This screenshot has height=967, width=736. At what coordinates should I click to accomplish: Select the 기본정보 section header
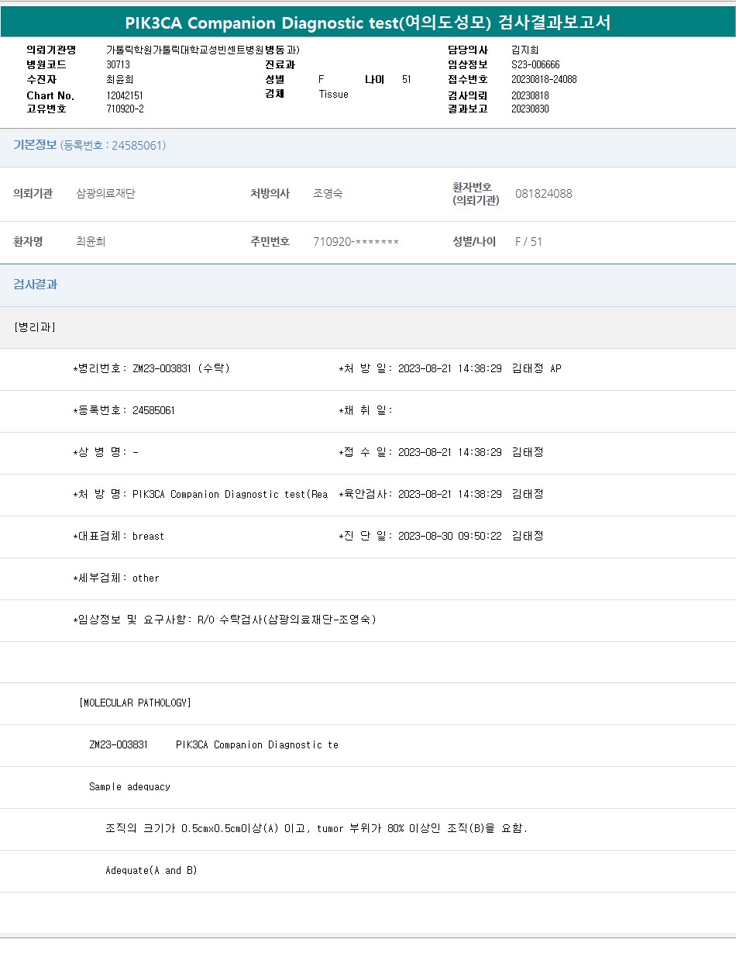35,145
